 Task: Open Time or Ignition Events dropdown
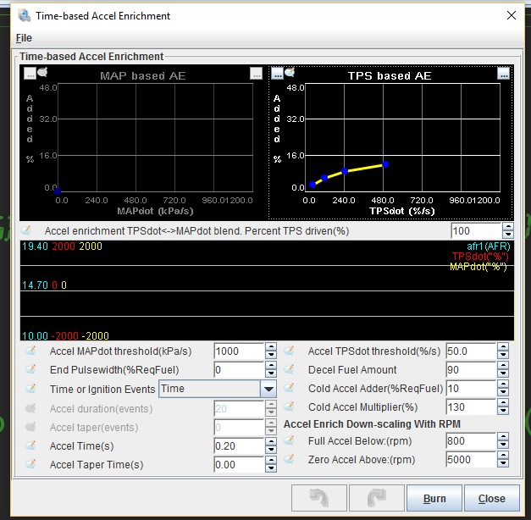pyautogui.click(x=268, y=389)
